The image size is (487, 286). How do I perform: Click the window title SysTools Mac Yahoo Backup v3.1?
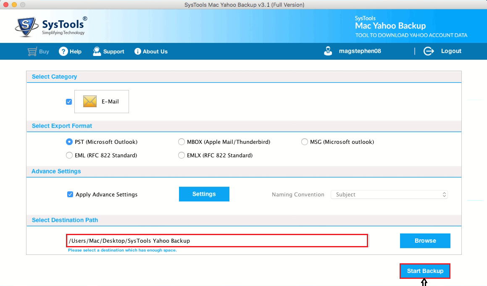pos(245,5)
